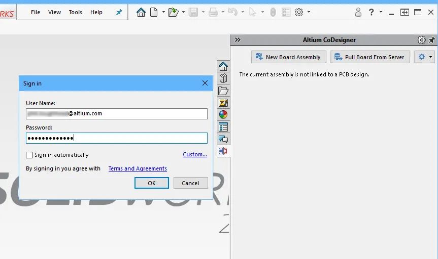Click the Undo arrow icon
The image size is (438, 259).
[233, 12]
